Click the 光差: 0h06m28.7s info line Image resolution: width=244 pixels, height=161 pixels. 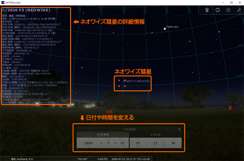click(x=13, y=88)
